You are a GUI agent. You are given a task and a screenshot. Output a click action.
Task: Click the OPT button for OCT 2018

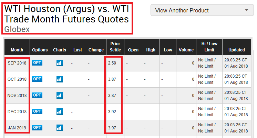pos(37,79)
